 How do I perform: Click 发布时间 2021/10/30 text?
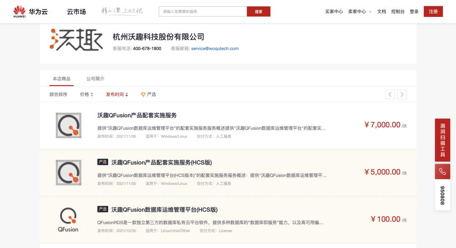[117, 231]
